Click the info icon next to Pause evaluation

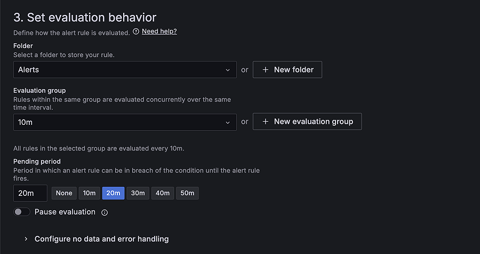click(105, 212)
